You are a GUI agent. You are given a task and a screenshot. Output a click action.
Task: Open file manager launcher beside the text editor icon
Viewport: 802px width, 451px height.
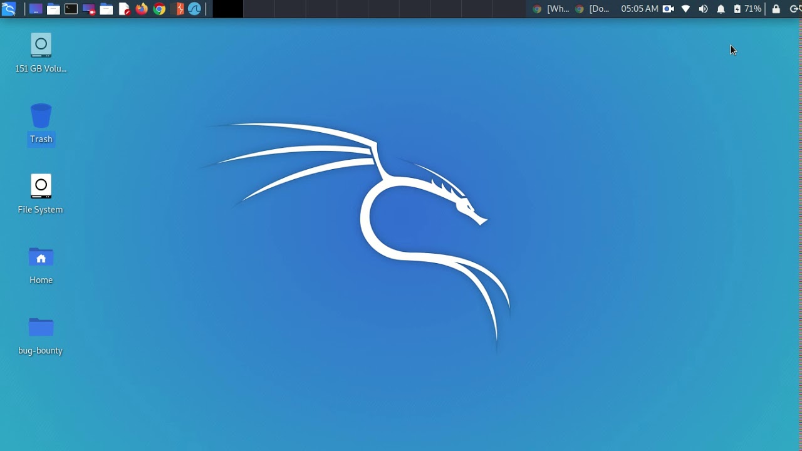[106, 9]
